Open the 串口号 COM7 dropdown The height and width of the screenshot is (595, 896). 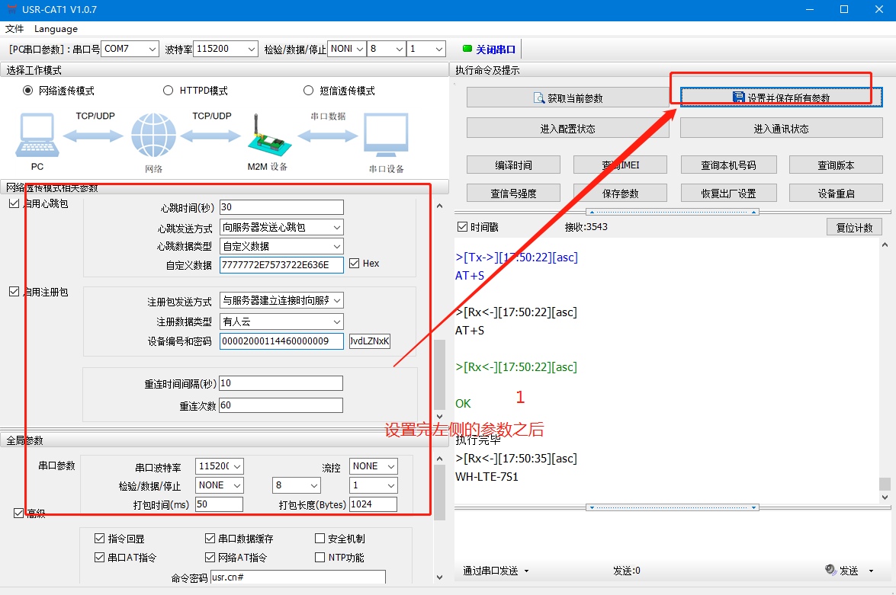point(130,49)
